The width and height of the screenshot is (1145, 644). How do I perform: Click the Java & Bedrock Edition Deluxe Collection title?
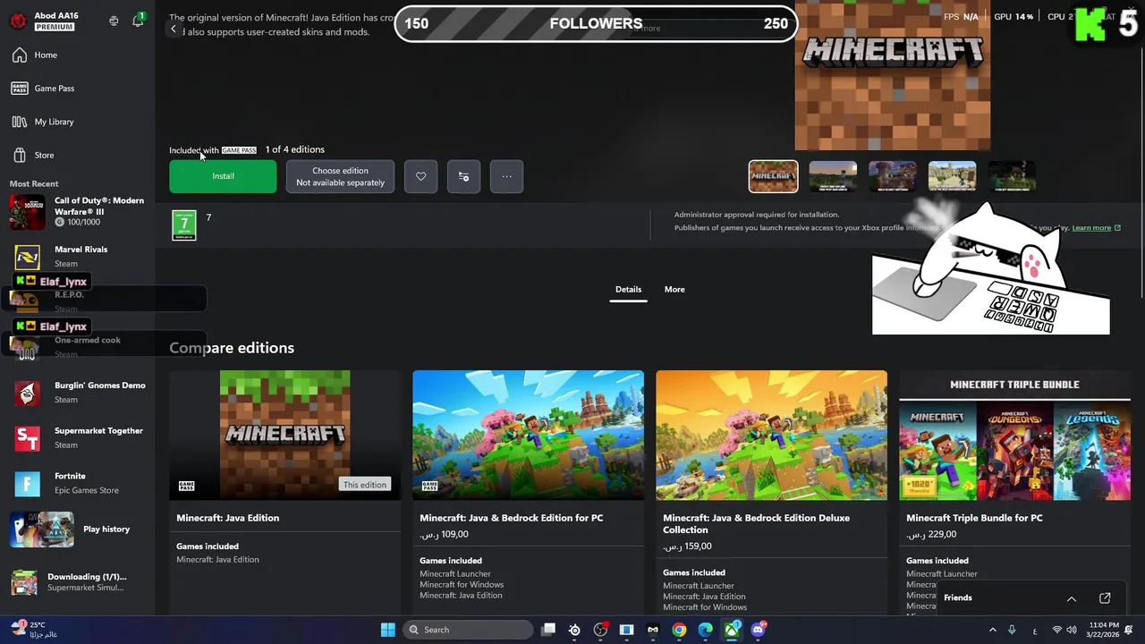[x=757, y=523]
